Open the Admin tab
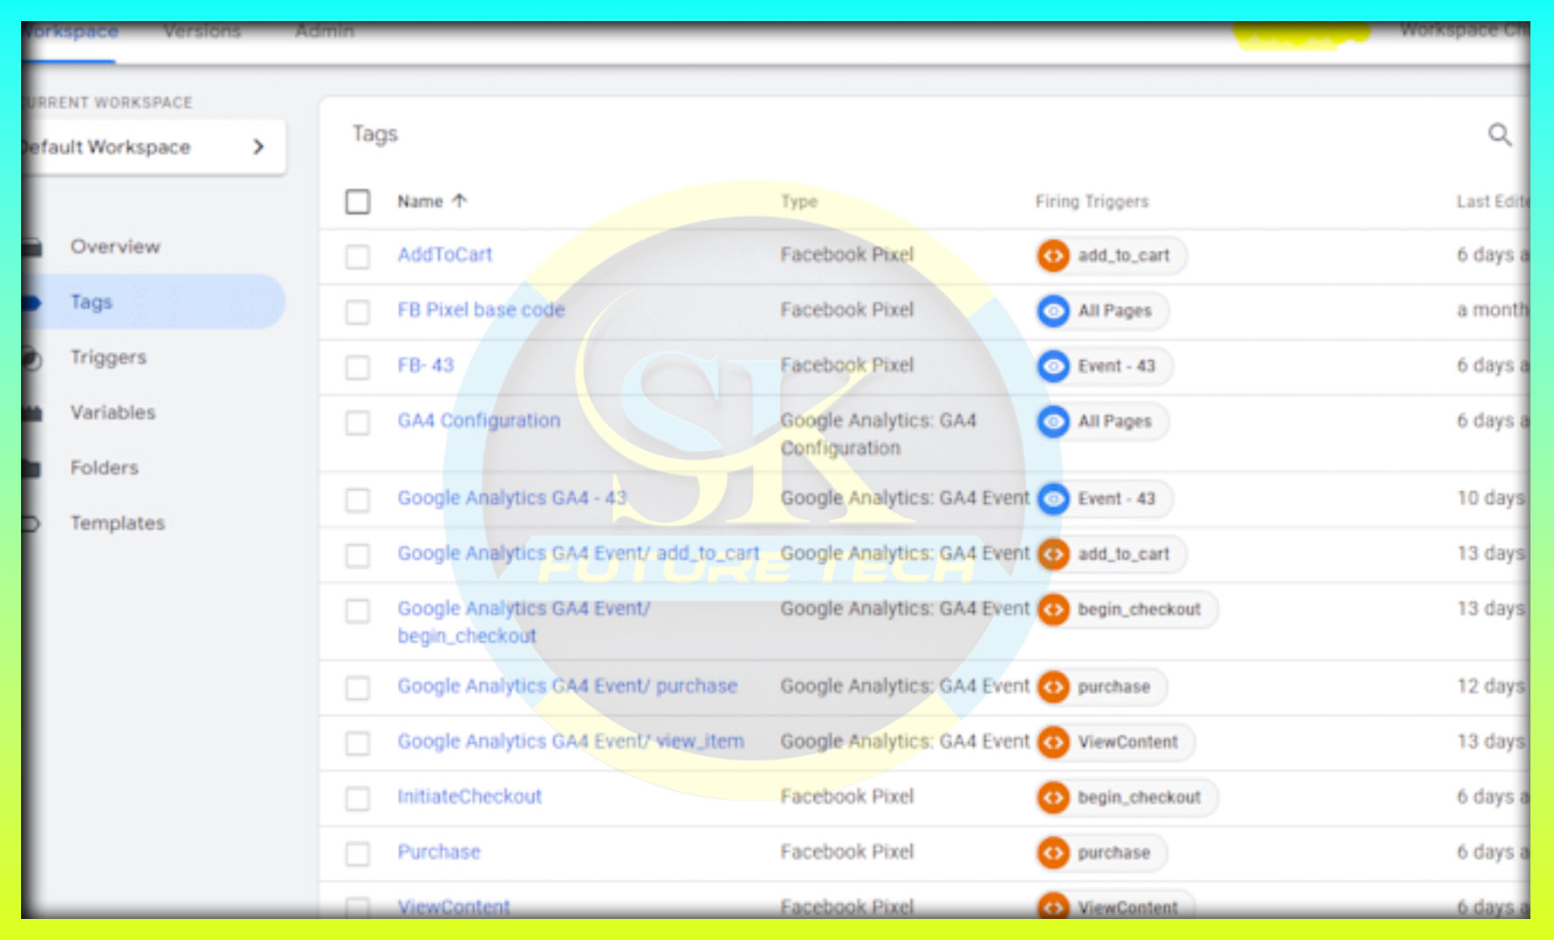The height and width of the screenshot is (940, 1554). click(325, 32)
